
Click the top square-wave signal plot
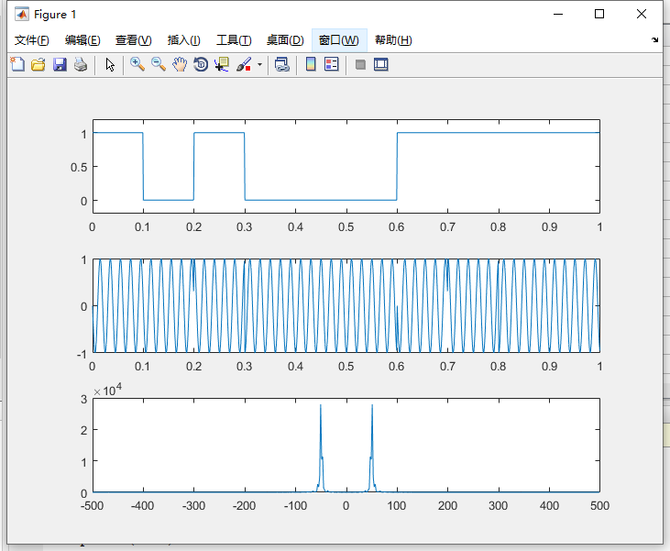point(346,166)
